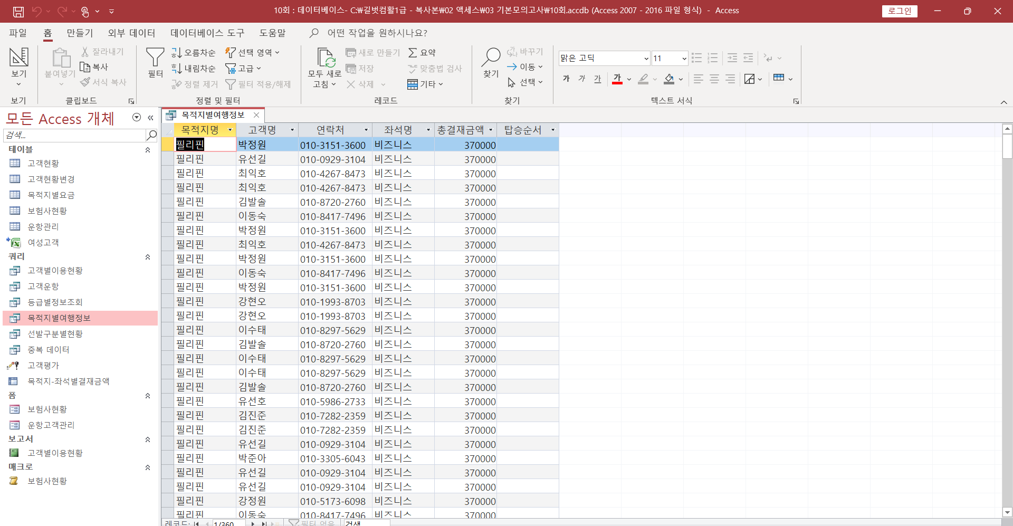The height and width of the screenshot is (526, 1013).
Task: Open the 외부 데이터 ribbon tab
Action: pos(131,33)
